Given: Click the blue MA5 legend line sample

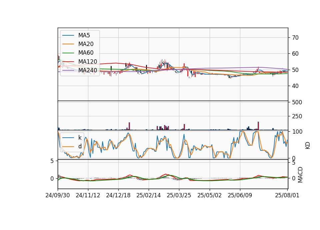Looking at the screenshot, I should click(x=68, y=35).
